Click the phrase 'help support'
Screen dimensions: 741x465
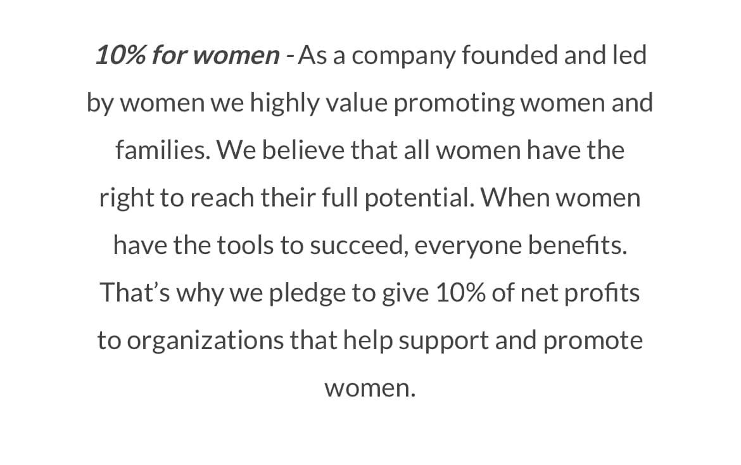pos(415,341)
